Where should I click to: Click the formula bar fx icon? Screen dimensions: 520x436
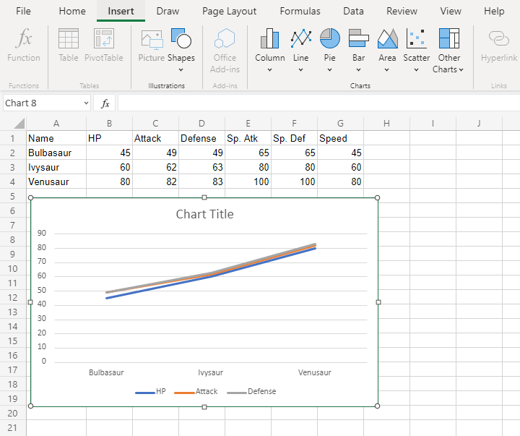coord(105,103)
